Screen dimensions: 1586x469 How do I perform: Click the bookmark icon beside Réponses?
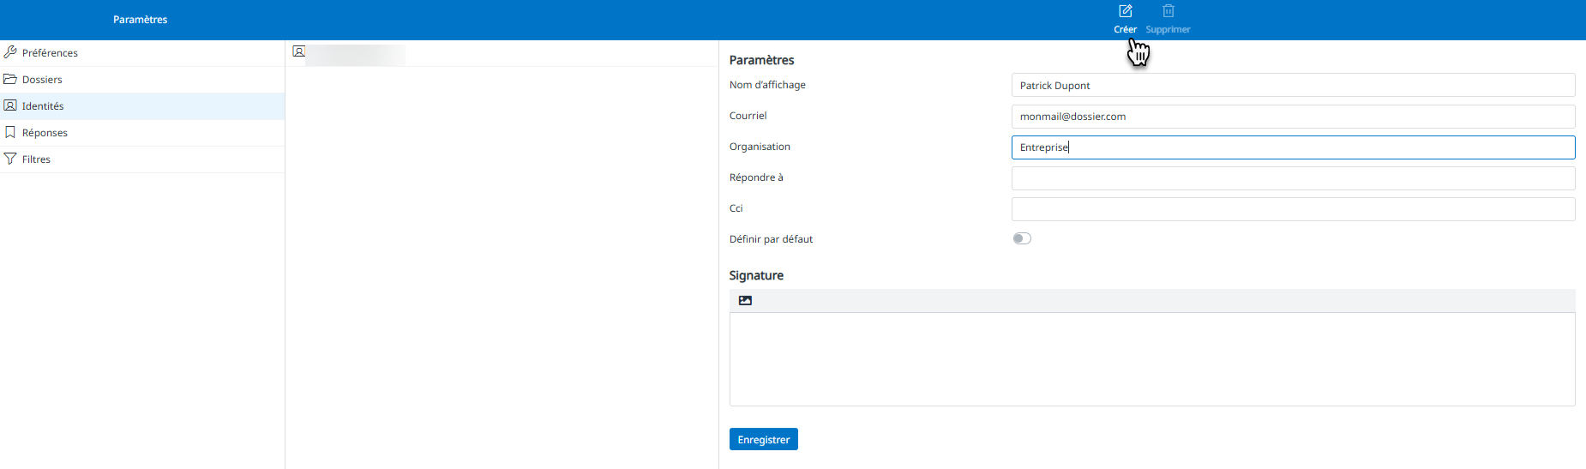(x=10, y=132)
